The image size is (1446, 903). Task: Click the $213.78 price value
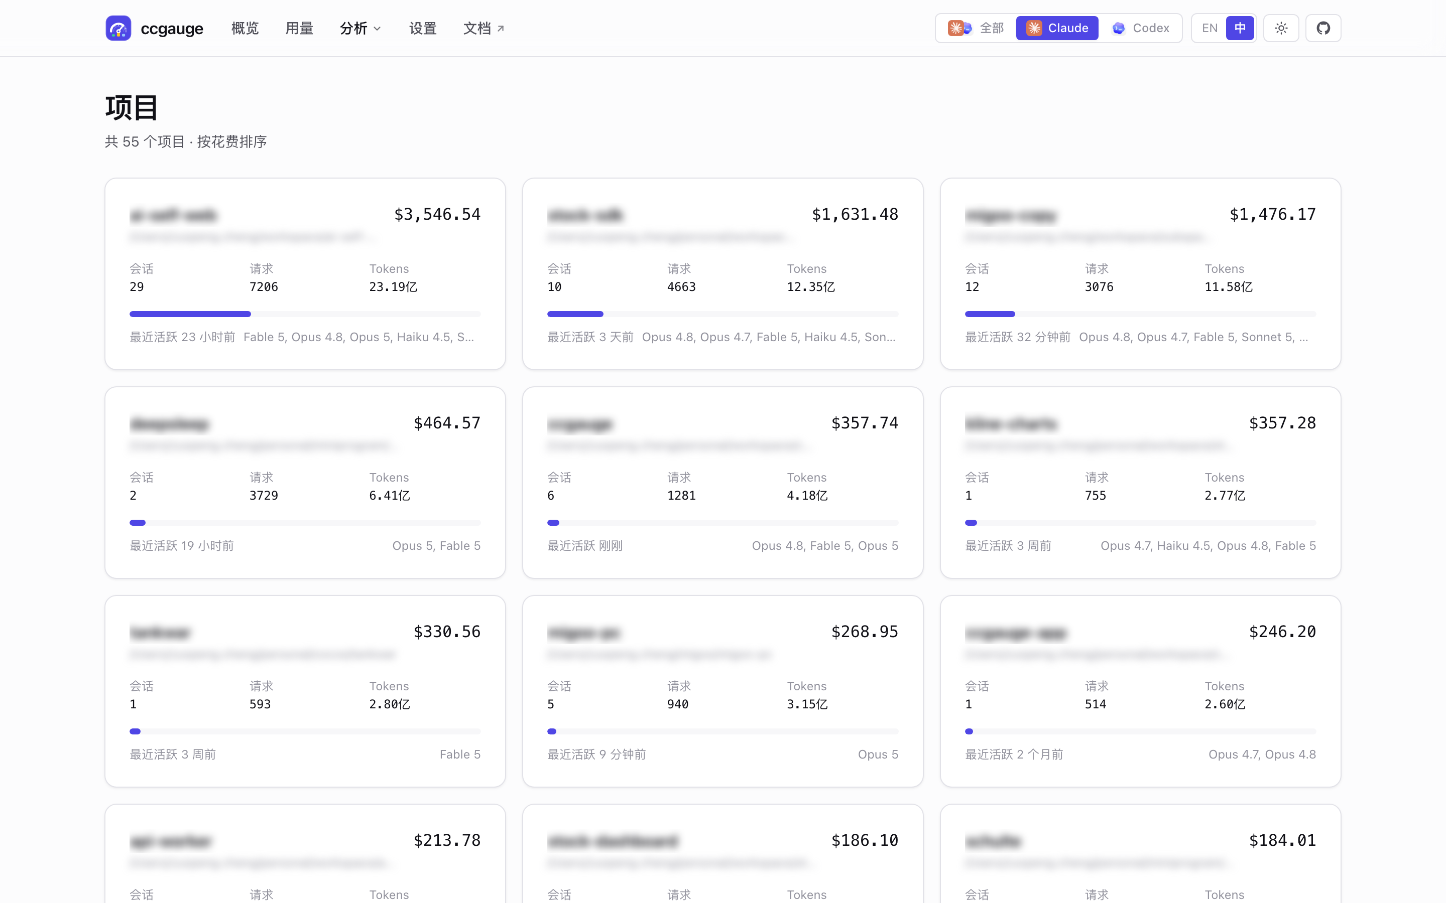tap(447, 840)
